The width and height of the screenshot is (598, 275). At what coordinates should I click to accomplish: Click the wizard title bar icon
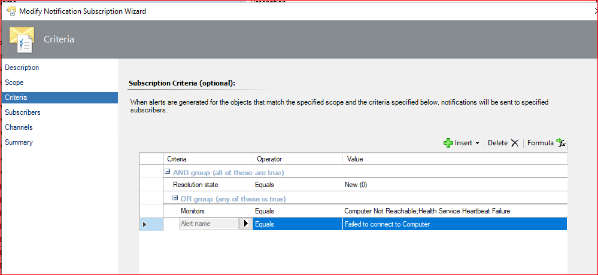(11, 11)
